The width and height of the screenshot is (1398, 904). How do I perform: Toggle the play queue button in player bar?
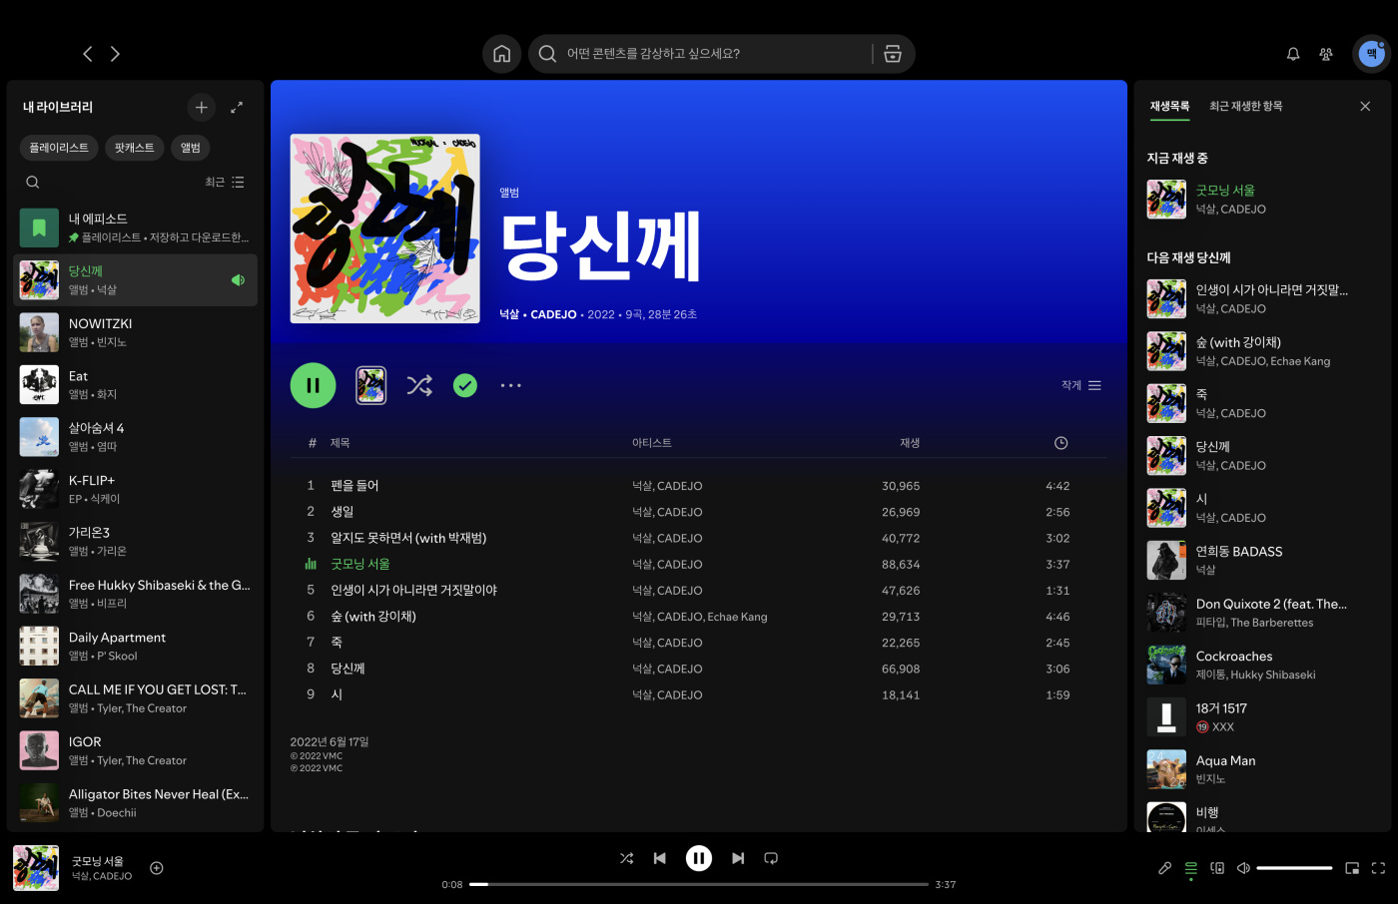(x=1191, y=868)
